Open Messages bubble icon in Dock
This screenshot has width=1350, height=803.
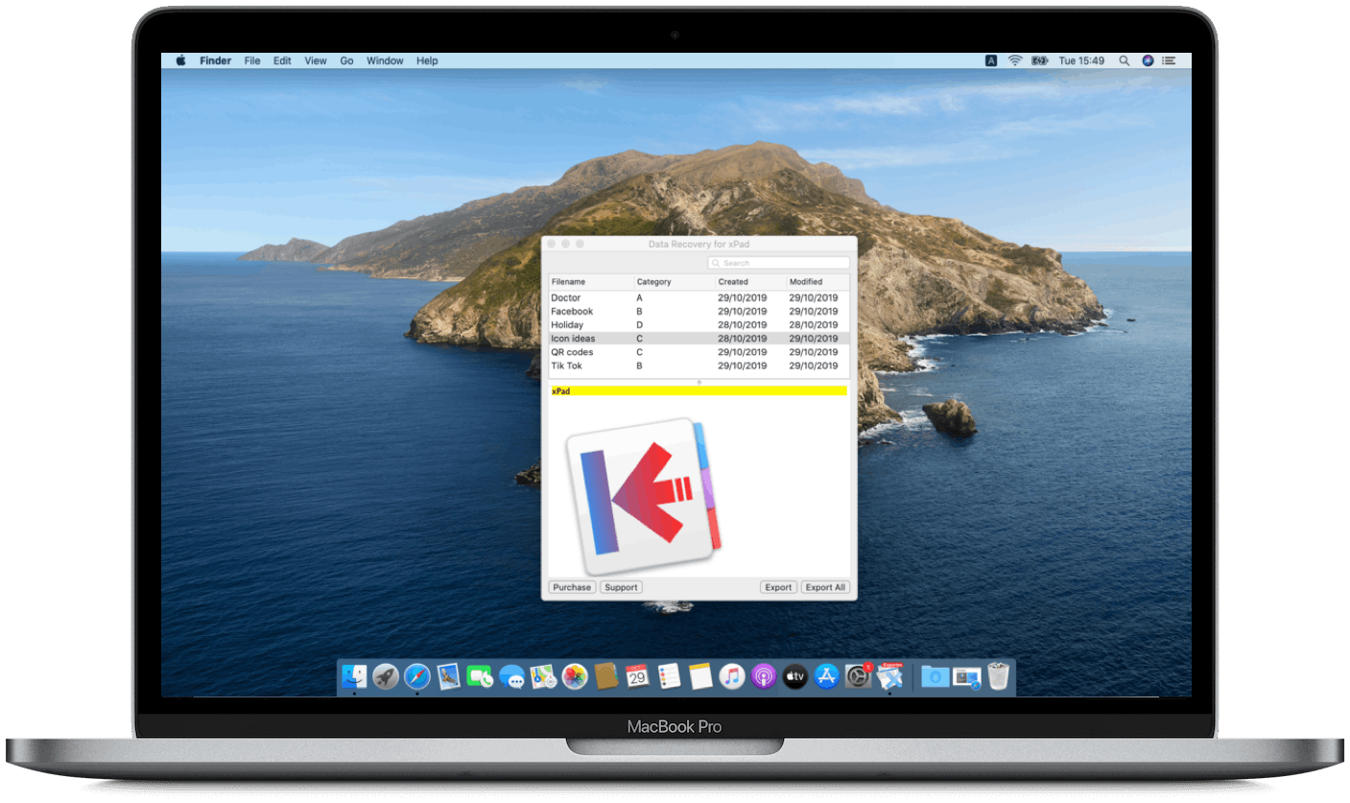(x=511, y=677)
